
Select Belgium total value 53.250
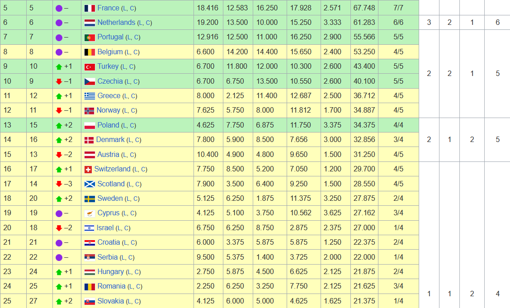[x=364, y=52]
